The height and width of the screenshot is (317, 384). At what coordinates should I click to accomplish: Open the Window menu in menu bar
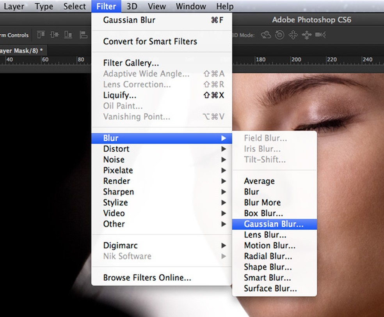(x=191, y=7)
